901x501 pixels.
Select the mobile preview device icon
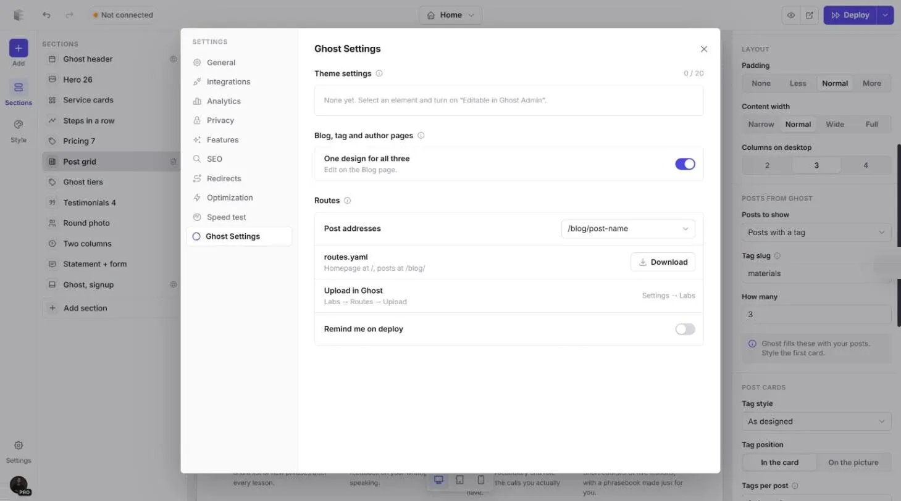tap(480, 479)
